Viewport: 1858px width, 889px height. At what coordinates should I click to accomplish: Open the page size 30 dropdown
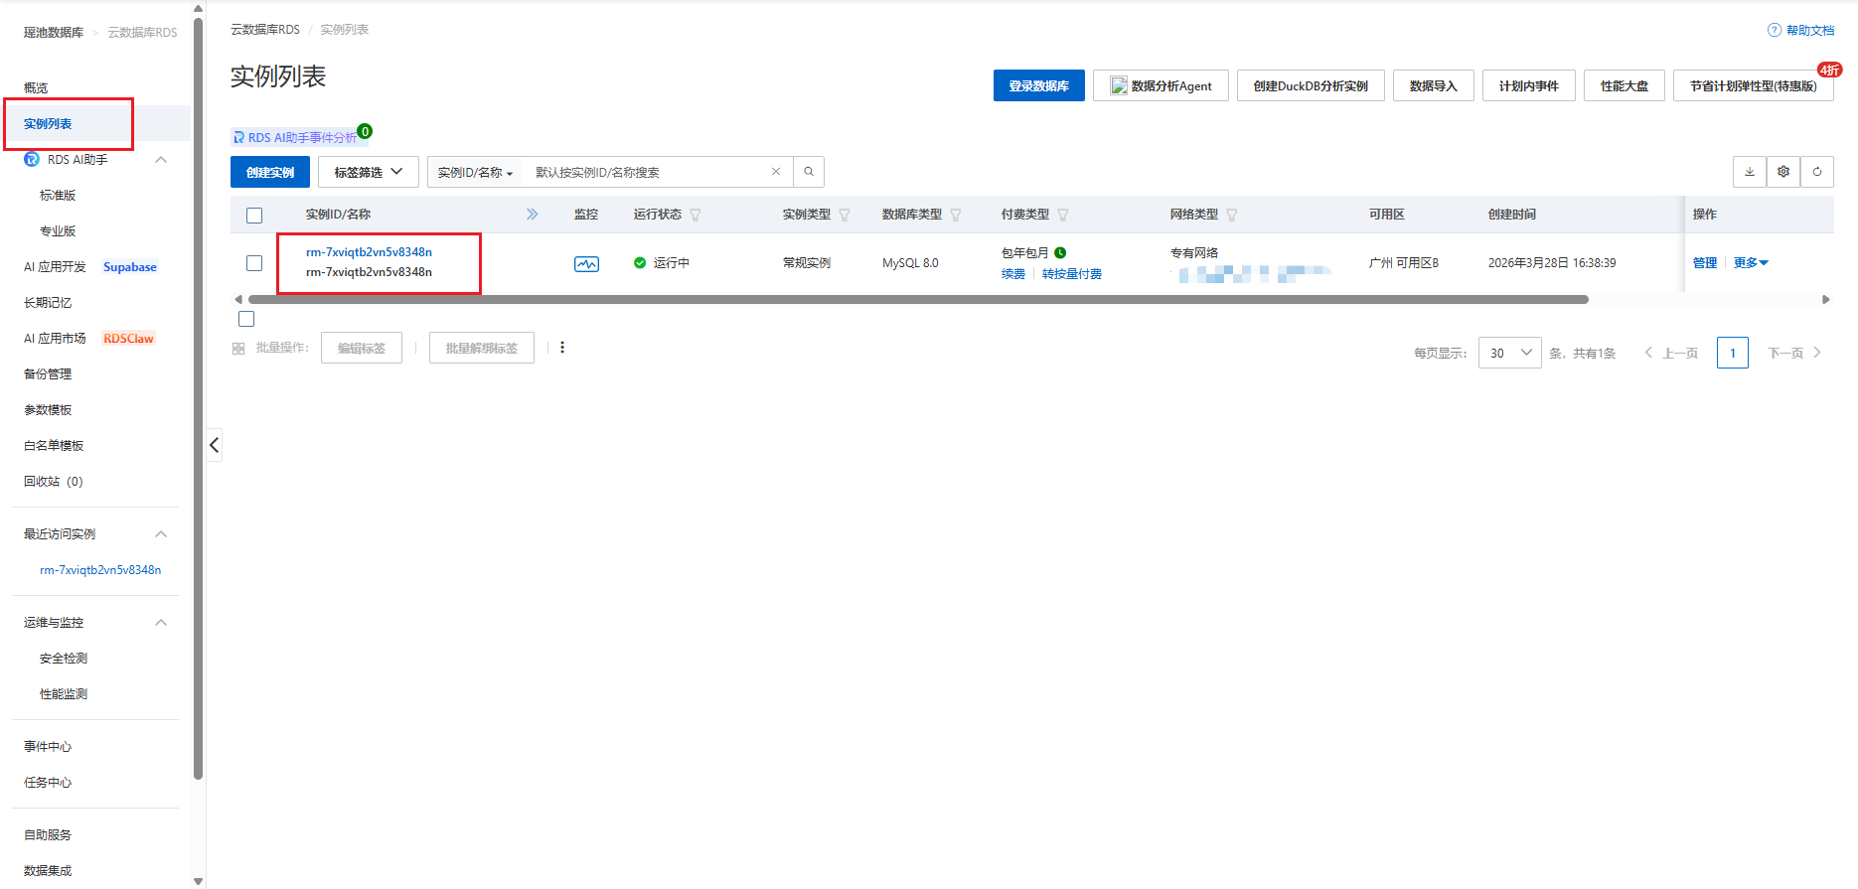click(x=1509, y=353)
